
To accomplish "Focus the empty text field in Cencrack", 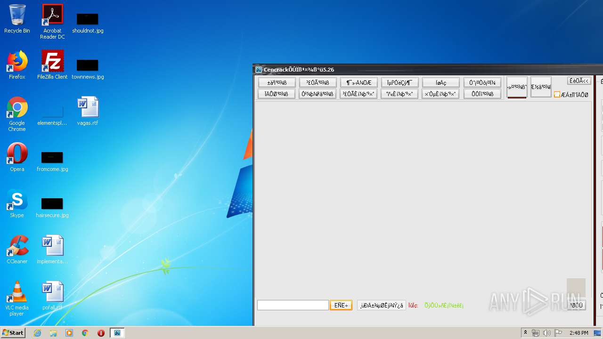I will 293,305.
